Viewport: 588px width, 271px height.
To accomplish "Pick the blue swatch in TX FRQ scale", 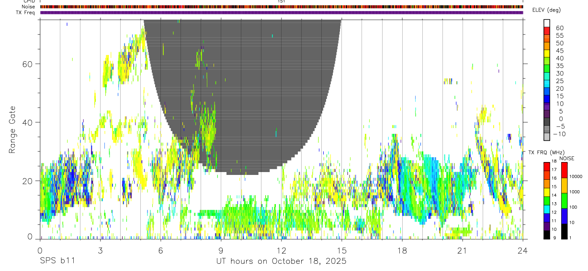I will click(547, 218).
